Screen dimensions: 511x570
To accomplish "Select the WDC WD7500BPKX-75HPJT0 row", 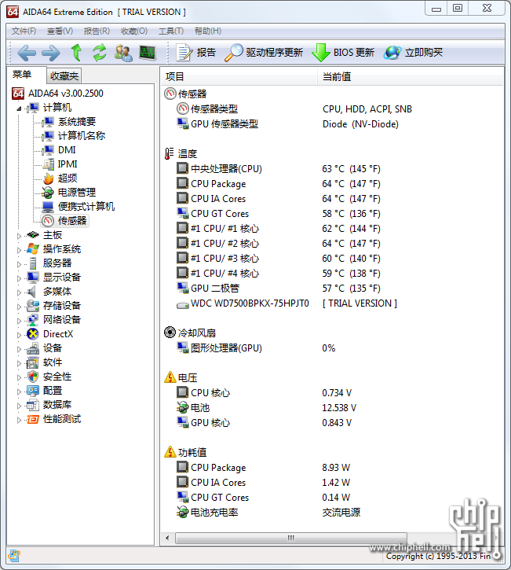I will click(287, 303).
